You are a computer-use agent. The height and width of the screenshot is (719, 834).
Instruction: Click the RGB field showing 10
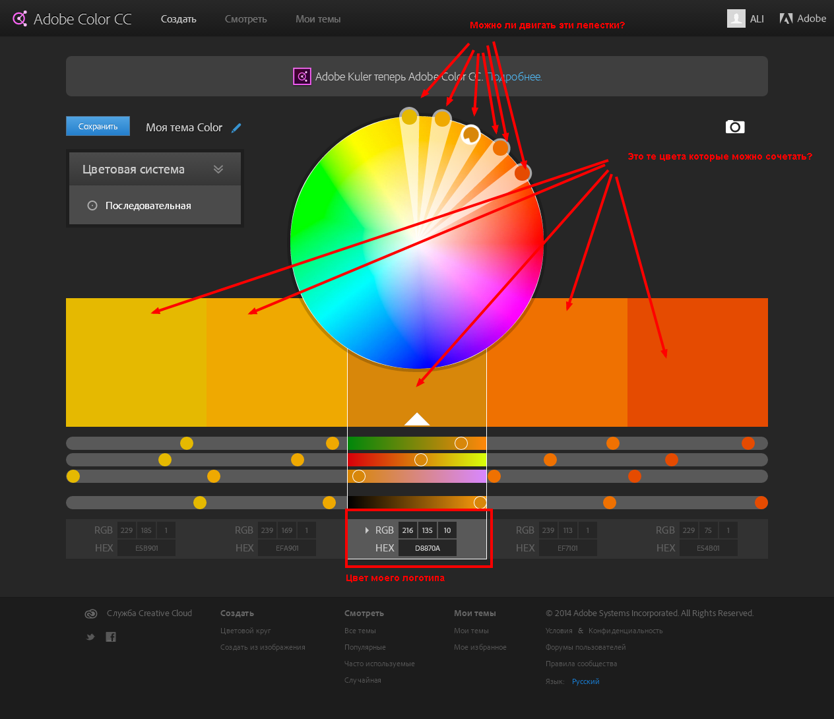coord(447,530)
